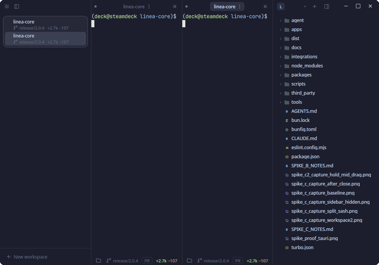Select the highlighted linea-core workspace entry
379x265 pixels.
(x=45, y=38)
